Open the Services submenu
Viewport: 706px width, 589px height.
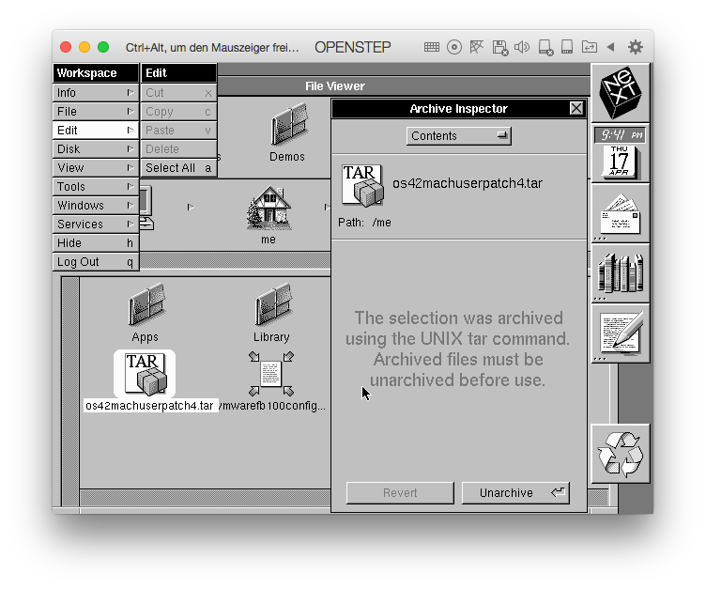click(96, 225)
